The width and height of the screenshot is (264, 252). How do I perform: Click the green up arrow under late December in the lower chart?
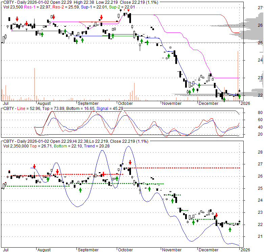230,230
